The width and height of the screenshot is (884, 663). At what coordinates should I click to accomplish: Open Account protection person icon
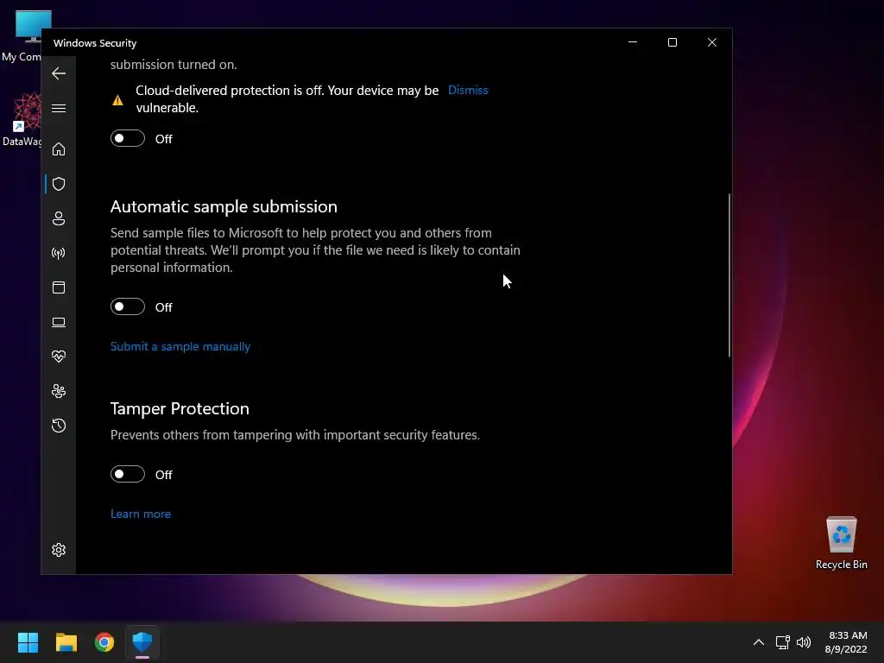point(59,218)
